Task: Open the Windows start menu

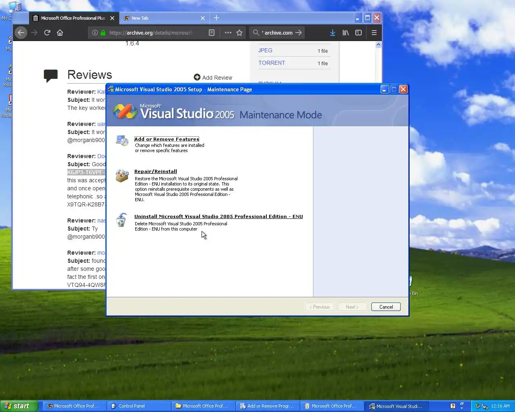Action: pyautogui.click(x=19, y=406)
